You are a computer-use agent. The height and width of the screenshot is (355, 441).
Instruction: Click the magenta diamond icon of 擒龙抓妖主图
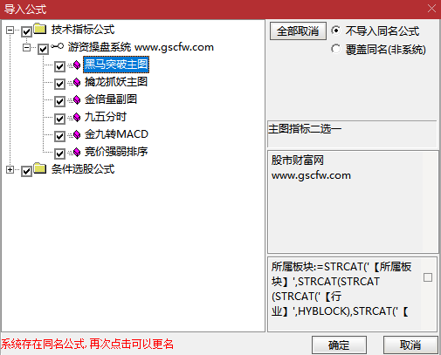click(x=77, y=82)
